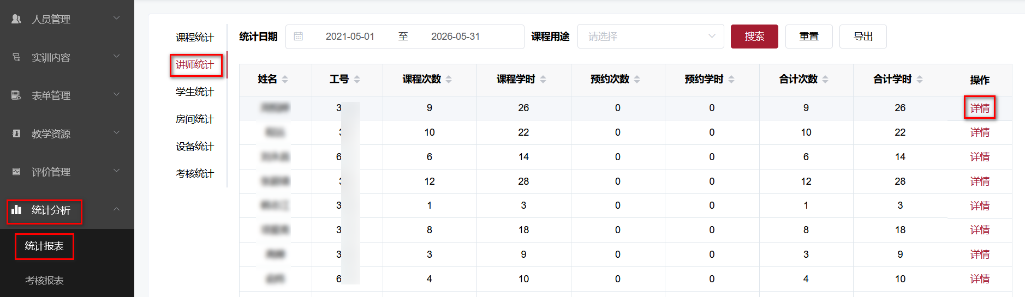Open 详情 for row with 28 学时

coord(980,181)
